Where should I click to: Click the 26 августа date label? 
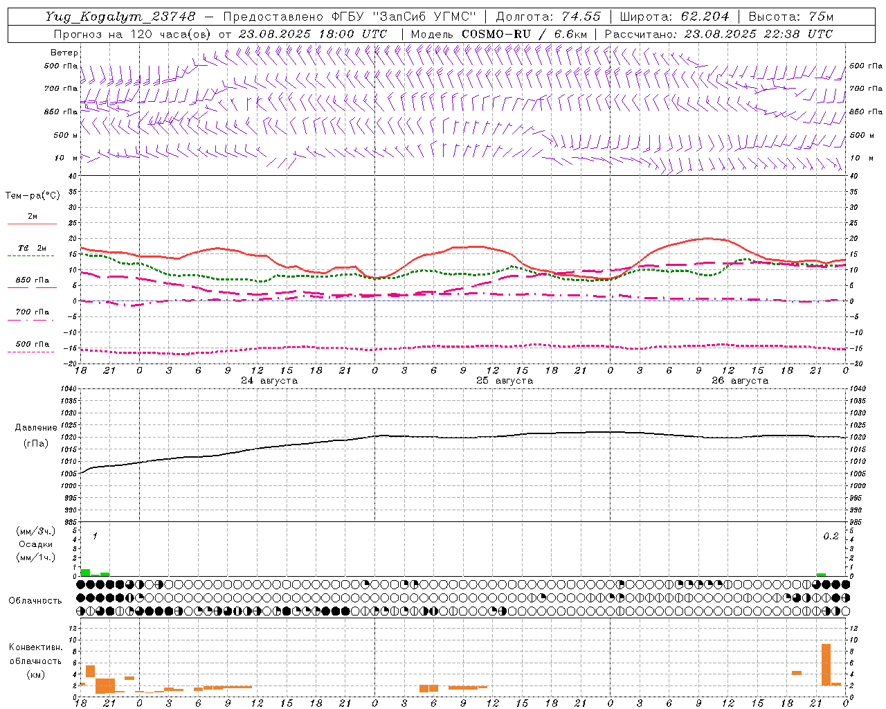[740, 381]
